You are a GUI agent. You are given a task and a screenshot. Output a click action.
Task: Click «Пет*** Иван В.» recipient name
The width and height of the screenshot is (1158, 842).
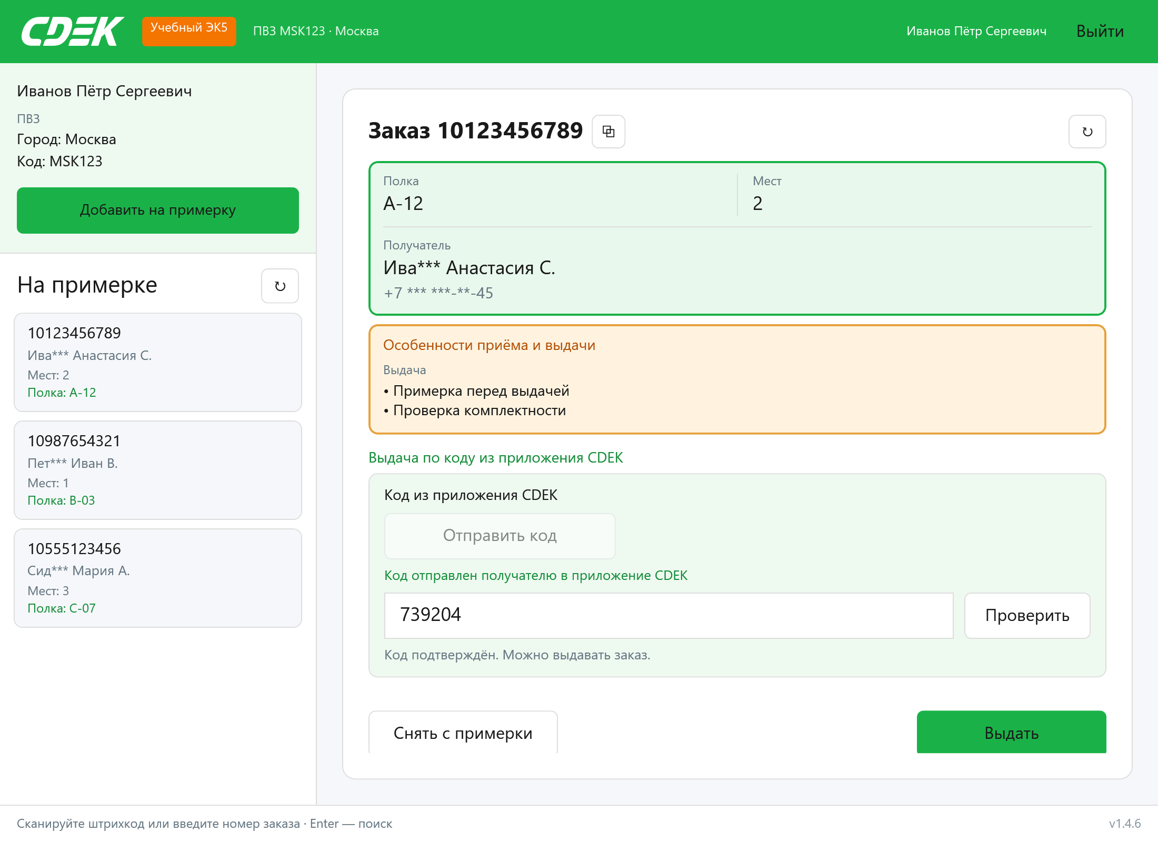(x=73, y=463)
